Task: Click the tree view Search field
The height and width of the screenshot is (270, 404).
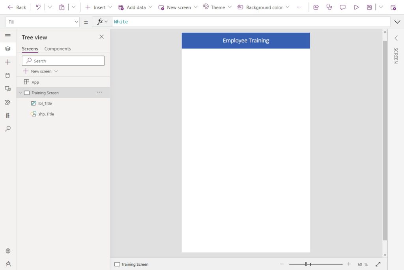Action: click(x=63, y=61)
